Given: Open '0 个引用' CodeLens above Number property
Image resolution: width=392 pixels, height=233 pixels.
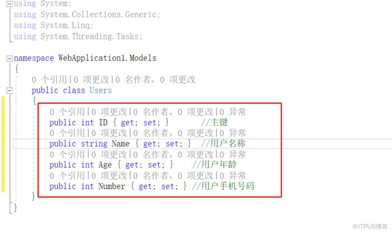Looking at the screenshot, I should tap(67, 175).
